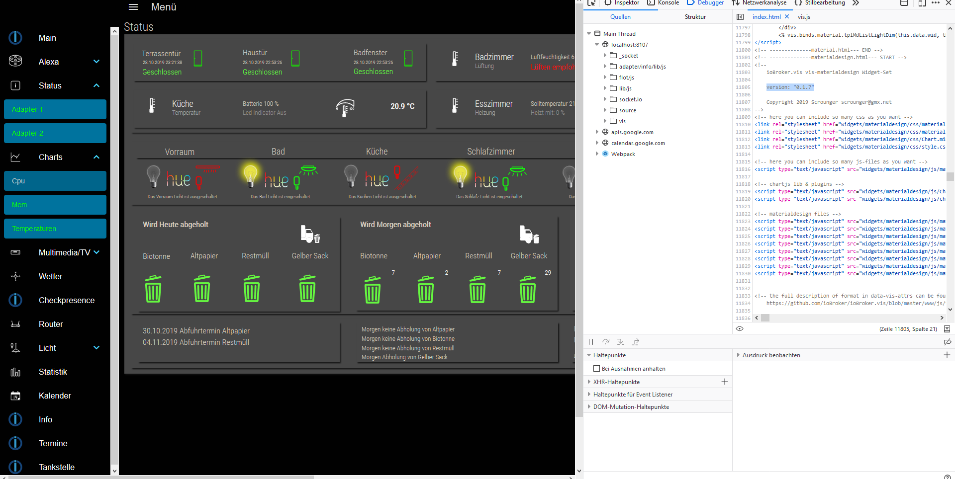Click the Status sidebar icon
The image size is (955, 479).
pyautogui.click(x=15, y=85)
